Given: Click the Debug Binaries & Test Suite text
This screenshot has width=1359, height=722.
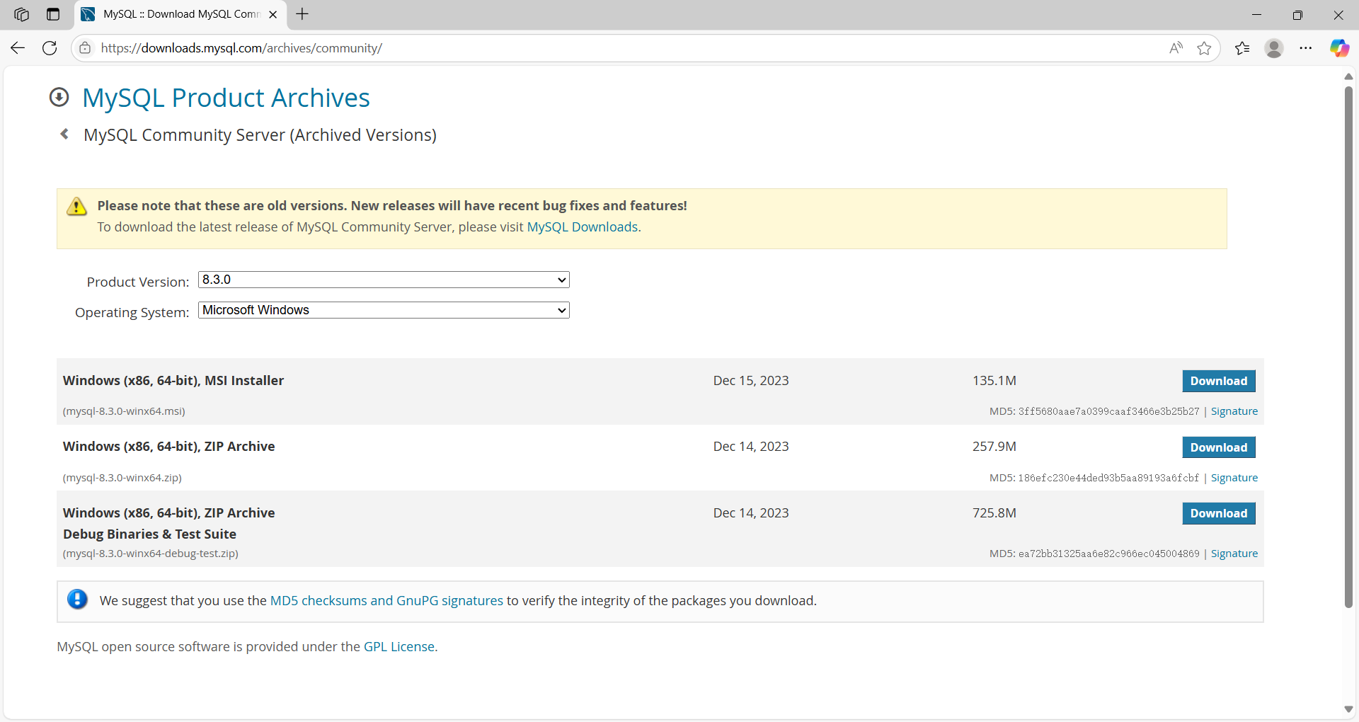Looking at the screenshot, I should (x=149, y=534).
